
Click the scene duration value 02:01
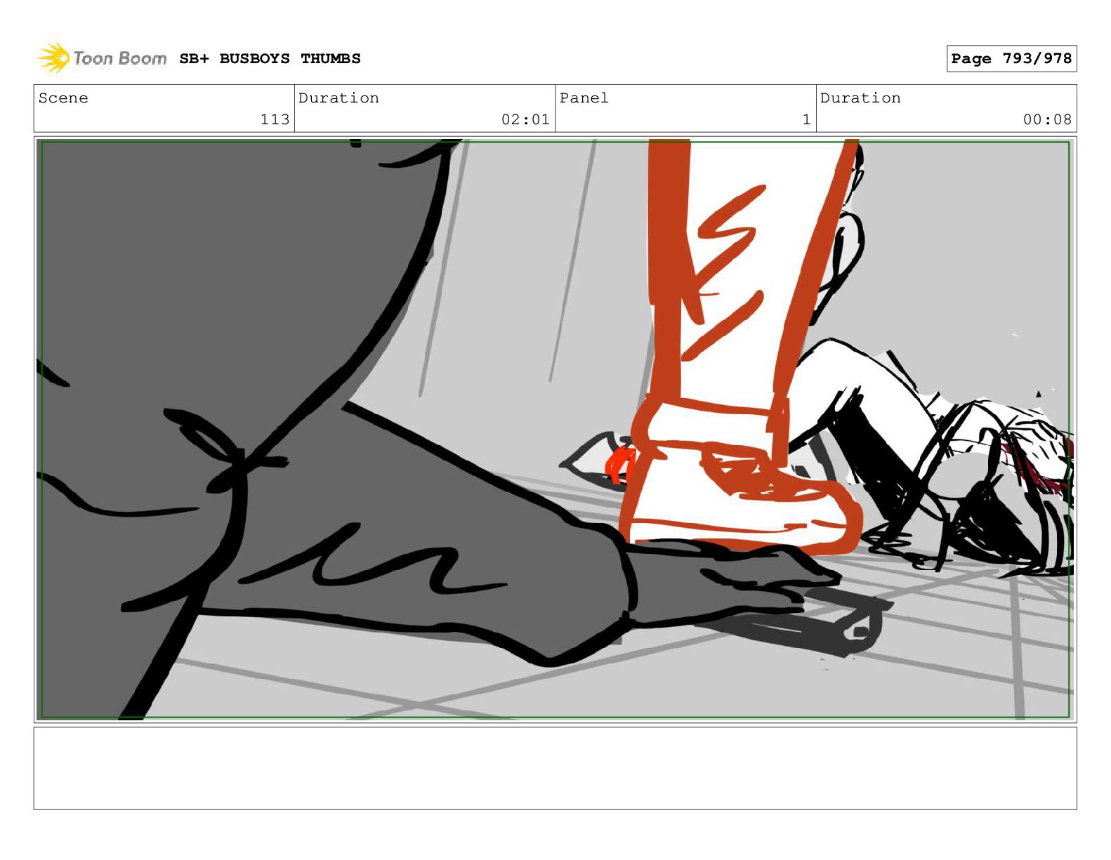(525, 119)
